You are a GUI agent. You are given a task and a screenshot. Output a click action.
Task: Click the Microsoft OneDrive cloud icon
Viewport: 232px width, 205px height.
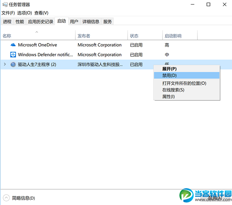(x=13, y=45)
